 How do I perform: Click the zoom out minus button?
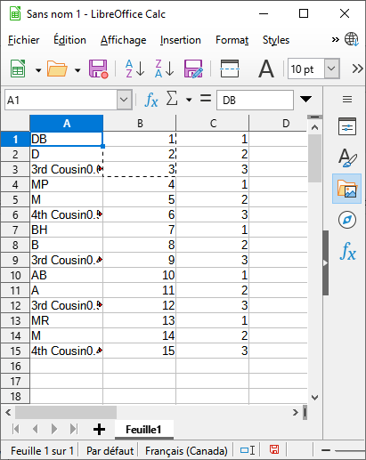(326, 450)
